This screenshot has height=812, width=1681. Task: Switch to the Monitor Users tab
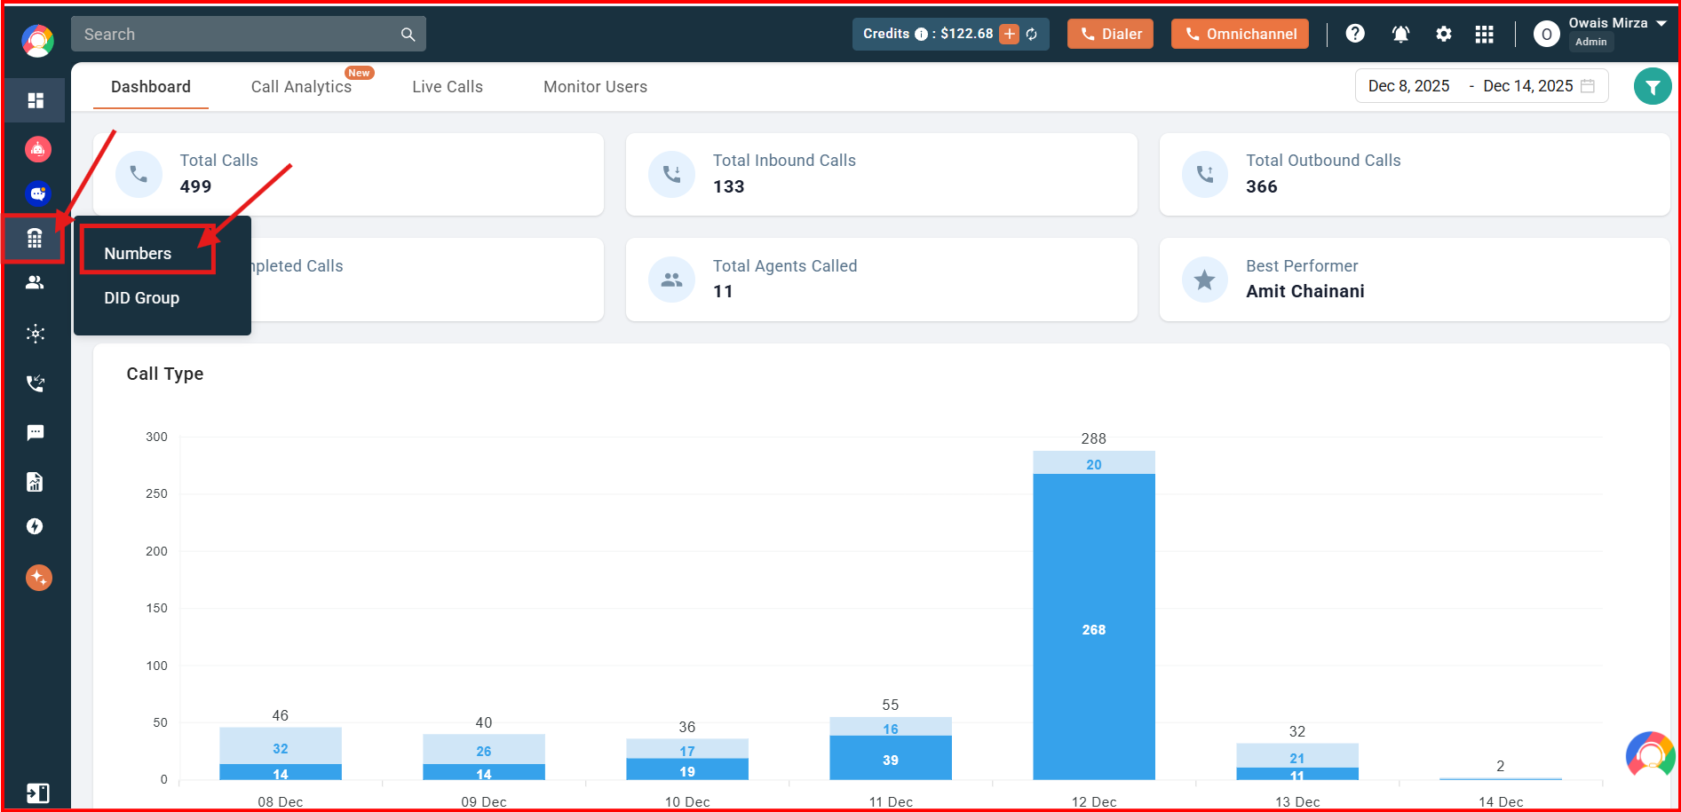595,87
